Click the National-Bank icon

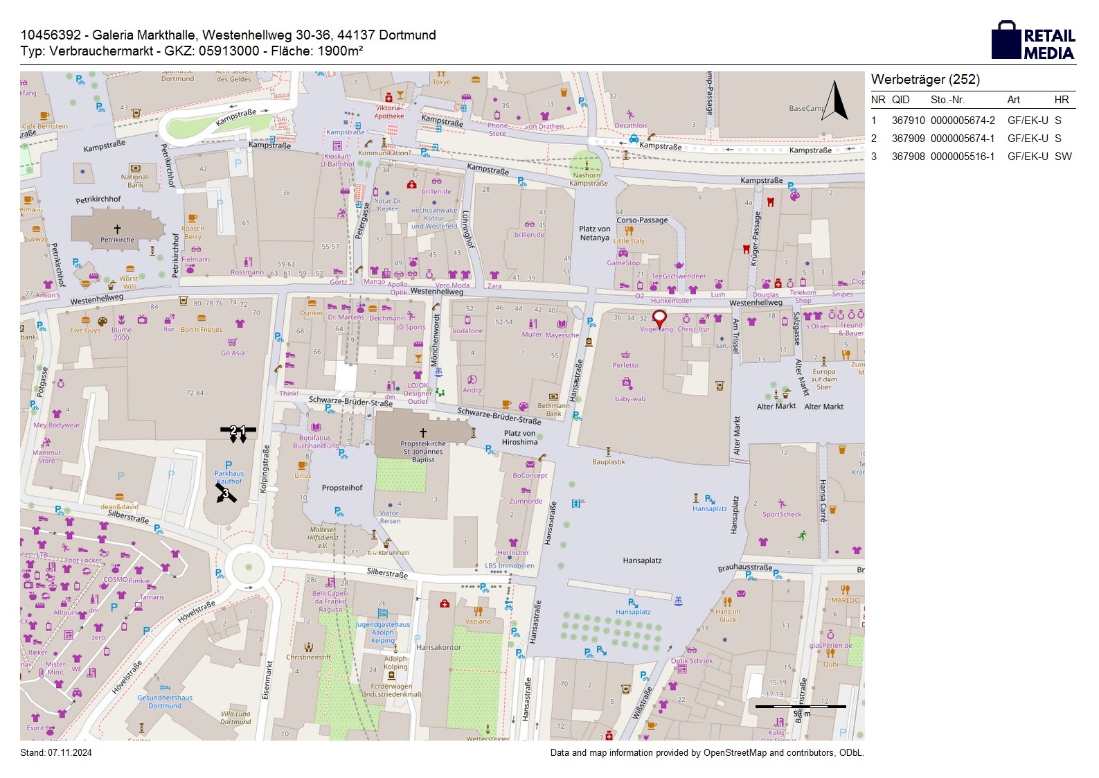click(135, 168)
